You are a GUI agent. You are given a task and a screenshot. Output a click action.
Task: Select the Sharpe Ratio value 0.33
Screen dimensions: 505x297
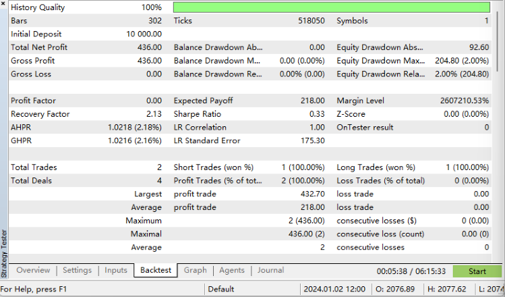click(x=317, y=114)
